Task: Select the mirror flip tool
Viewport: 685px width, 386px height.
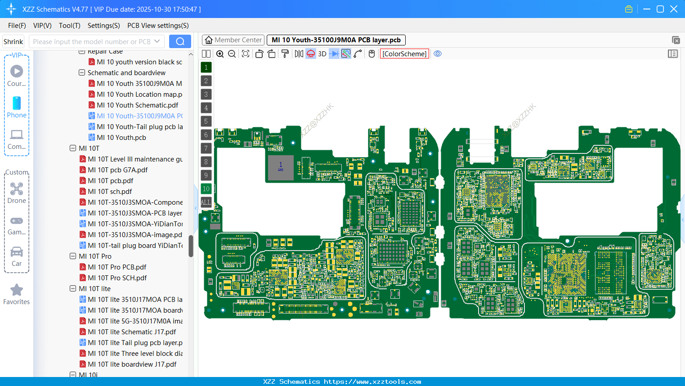Action: click(x=298, y=54)
